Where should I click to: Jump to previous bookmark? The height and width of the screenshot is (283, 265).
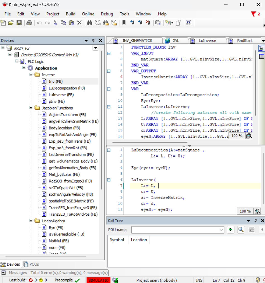point(132,23)
